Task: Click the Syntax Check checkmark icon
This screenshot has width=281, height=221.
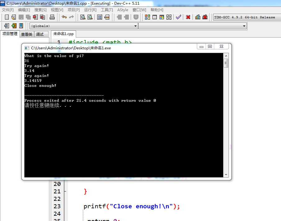Action: (x=178, y=17)
